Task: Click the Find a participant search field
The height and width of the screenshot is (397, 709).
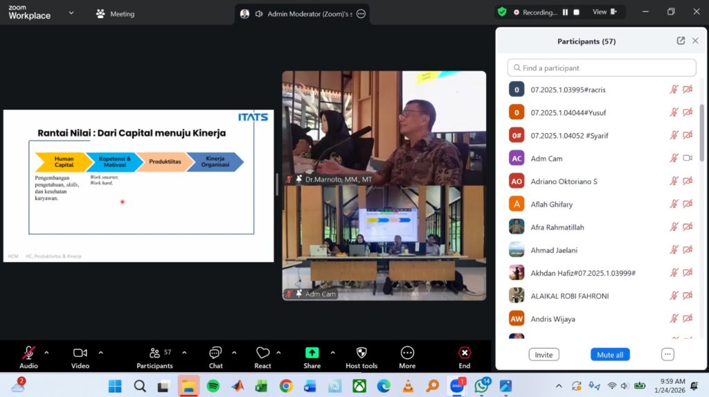Action: click(602, 68)
